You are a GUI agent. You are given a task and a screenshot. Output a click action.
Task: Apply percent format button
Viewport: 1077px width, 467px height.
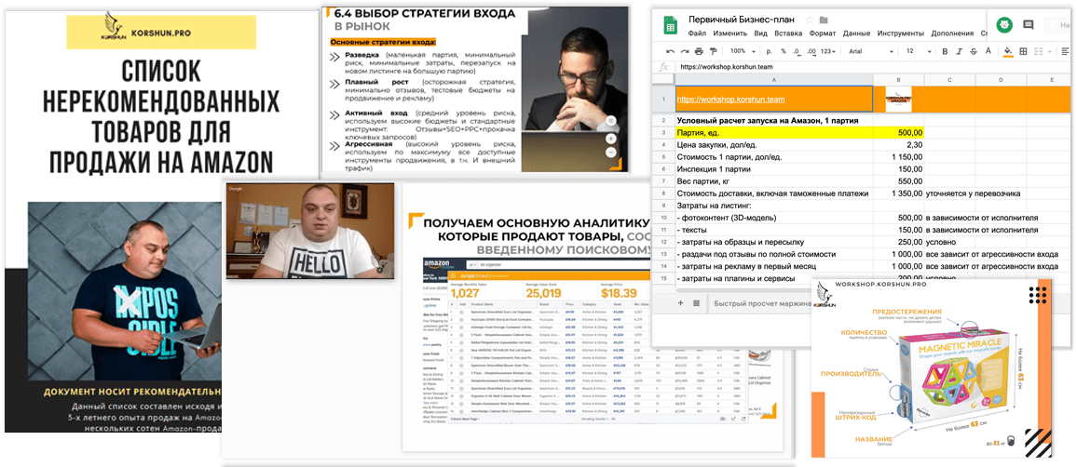click(x=784, y=51)
